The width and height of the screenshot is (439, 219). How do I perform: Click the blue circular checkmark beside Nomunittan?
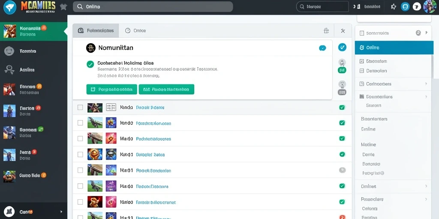342,47
